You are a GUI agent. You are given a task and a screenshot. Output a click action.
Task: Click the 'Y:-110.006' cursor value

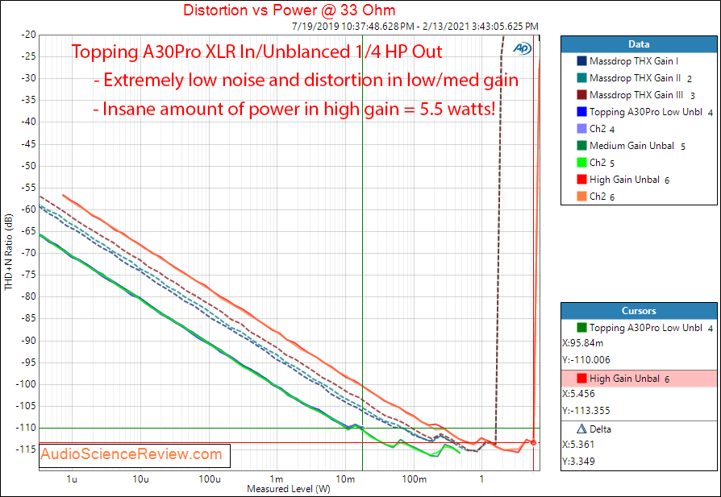click(586, 359)
